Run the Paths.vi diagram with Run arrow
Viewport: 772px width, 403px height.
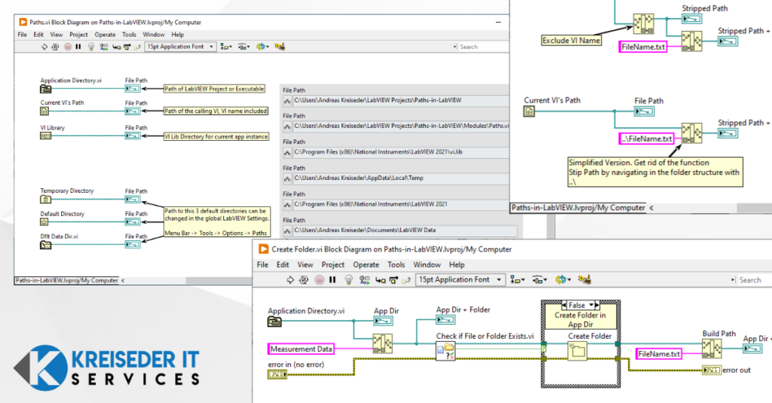click(x=44, y=47)
